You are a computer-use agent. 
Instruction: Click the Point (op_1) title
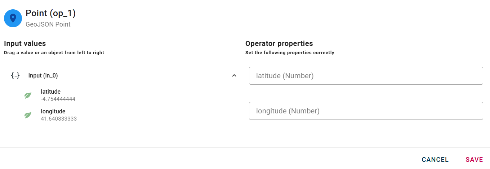[50, 13]
